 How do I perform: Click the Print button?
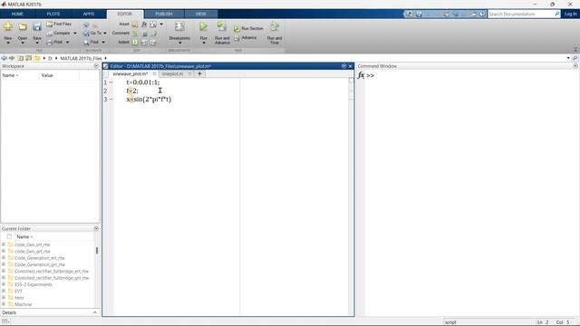point(55,43)
